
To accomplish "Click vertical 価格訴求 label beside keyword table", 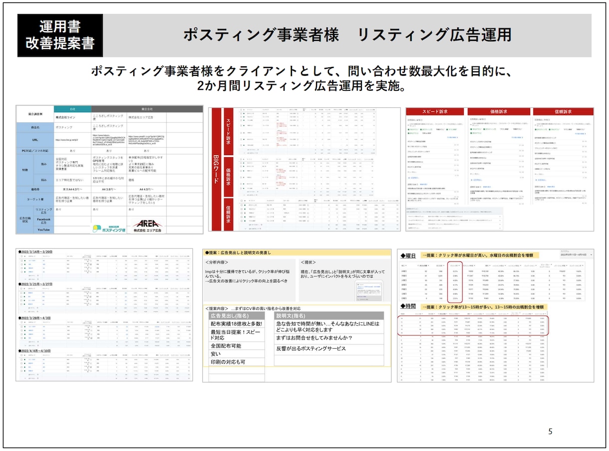I will pos(229,176).
